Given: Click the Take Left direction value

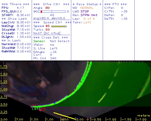Looking at the screenshot, I should click(87, 22).
